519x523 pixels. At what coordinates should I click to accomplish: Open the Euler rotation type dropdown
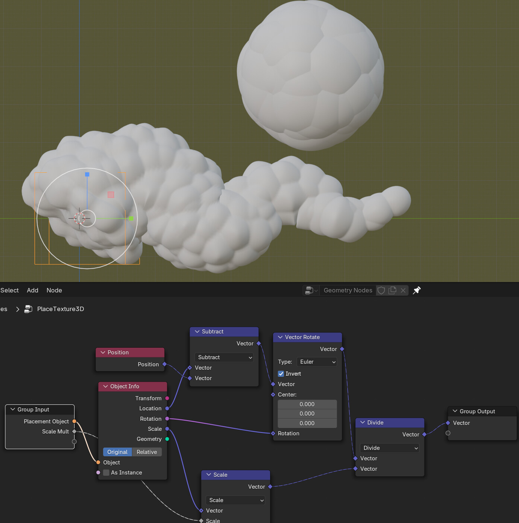(317, 362)
